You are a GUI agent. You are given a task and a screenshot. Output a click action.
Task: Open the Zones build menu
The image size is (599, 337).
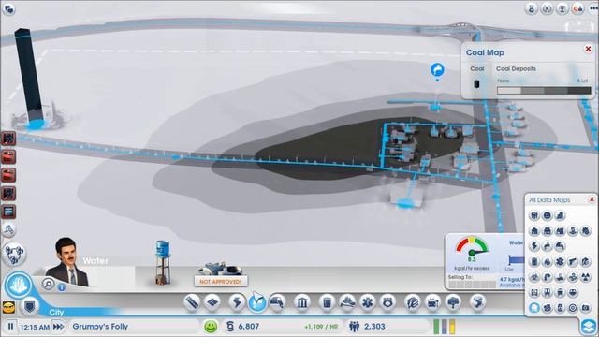pyautogui.click(x=212, y=302)
